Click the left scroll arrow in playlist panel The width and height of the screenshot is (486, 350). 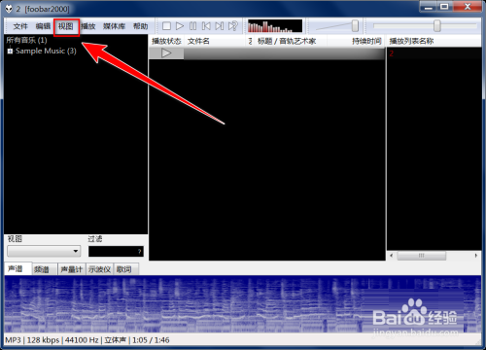click(x=392, y=256)
